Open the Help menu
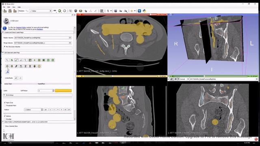 [19, 7]
